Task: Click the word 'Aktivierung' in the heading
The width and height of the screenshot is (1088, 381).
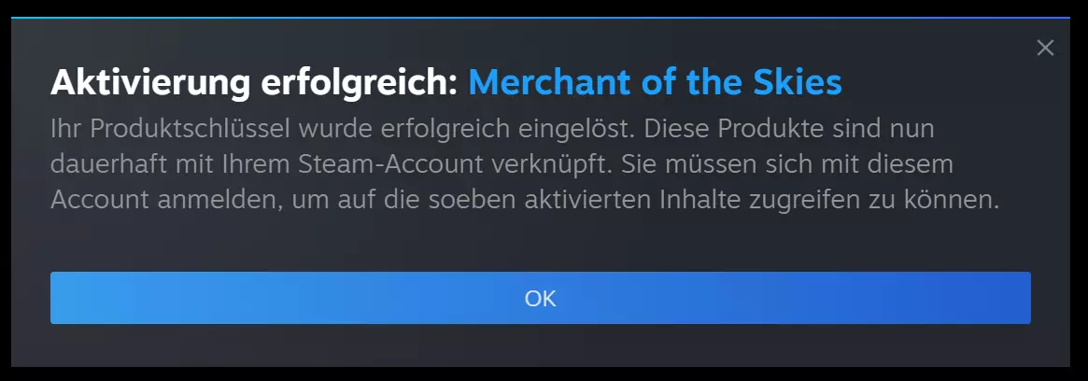Action: pyautogui.click(x=150, y=84)
